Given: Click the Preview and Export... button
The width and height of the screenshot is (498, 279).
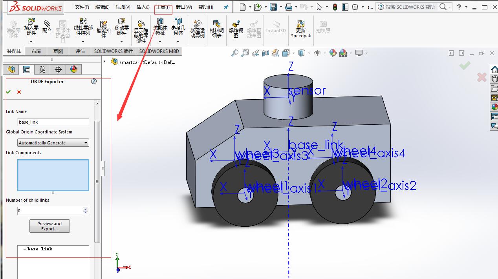Looking at the screenshot, I should coord(49,226).
